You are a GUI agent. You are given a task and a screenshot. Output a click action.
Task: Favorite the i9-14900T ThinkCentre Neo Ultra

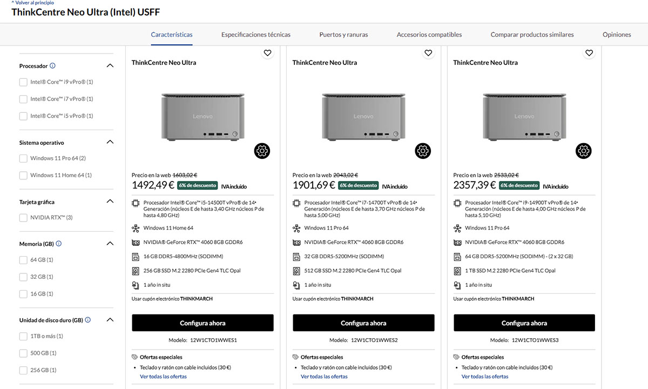pos(589,53)
